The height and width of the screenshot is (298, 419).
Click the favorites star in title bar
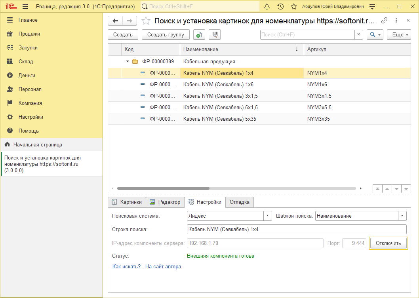click(293, 7)
